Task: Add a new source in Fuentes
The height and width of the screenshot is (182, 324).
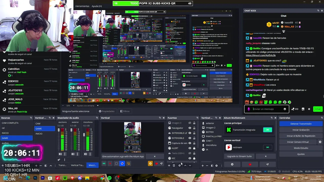Action: (x=169, y=166)
